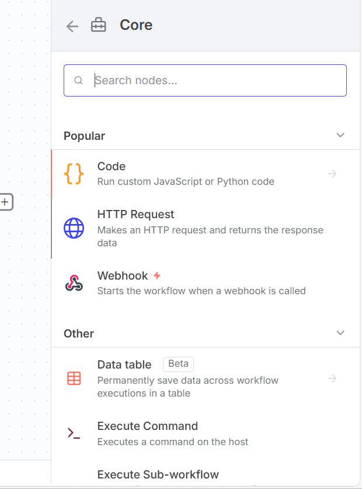Click the Other section heading
This screenshot has width=362, height=489.
coord(79,333)
